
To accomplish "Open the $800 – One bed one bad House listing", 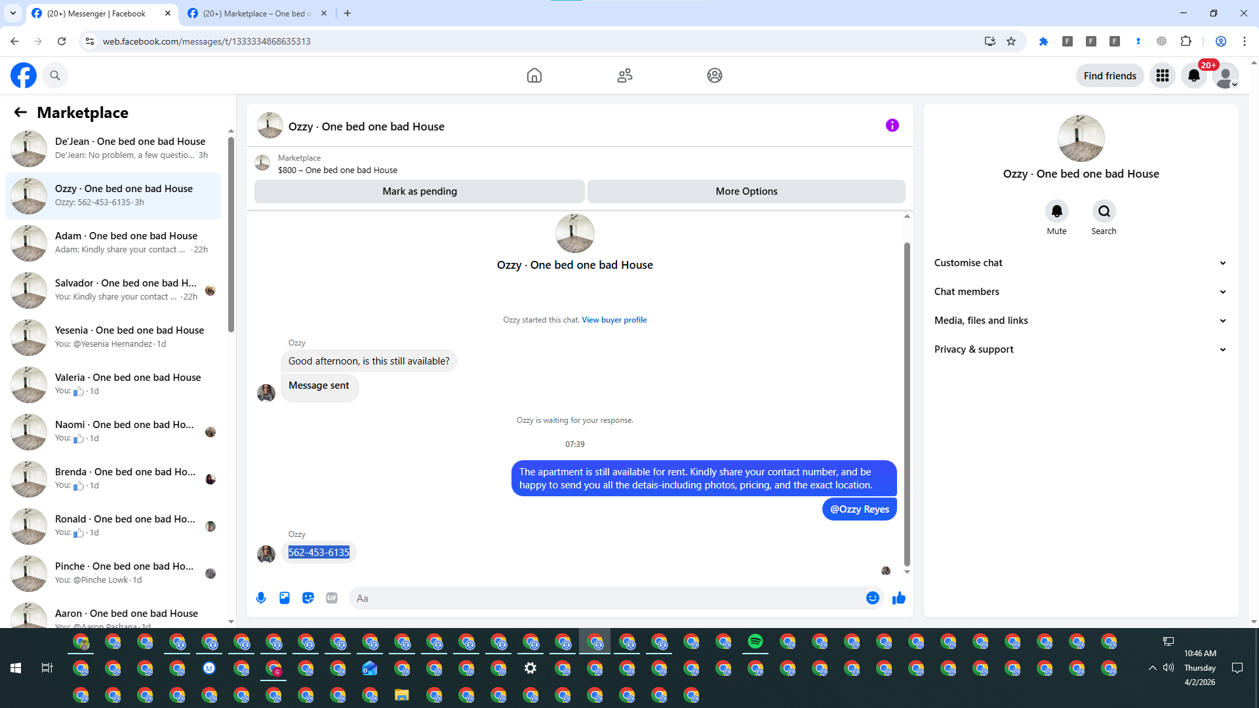I will click(338, 170).
